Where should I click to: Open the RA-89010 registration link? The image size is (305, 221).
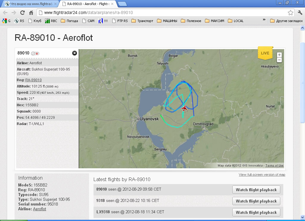[33, 80]
